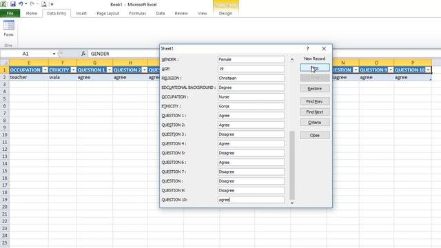Image resolution: width=441 pixels, height=248 pixels.
Task: Open QUESTION 10 column filter dropdown
Action: (x=428, y=70)
